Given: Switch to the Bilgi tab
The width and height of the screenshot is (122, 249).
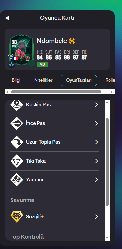Looking at the screenshot, I should (16, 80).
